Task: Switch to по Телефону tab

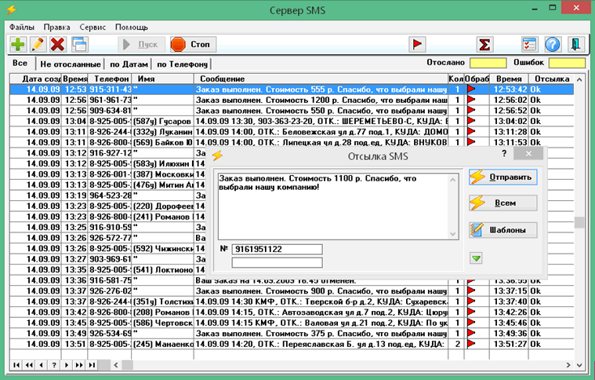Action: point(182,64)
